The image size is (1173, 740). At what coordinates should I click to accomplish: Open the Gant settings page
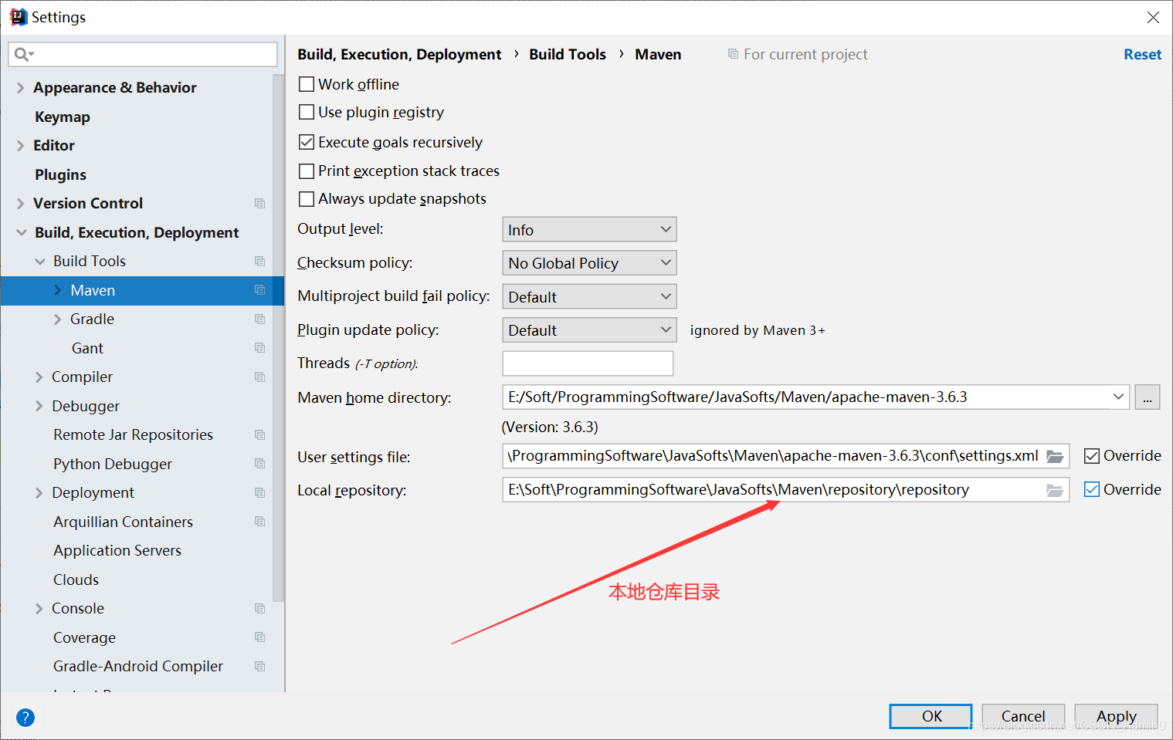pos(87,348)
